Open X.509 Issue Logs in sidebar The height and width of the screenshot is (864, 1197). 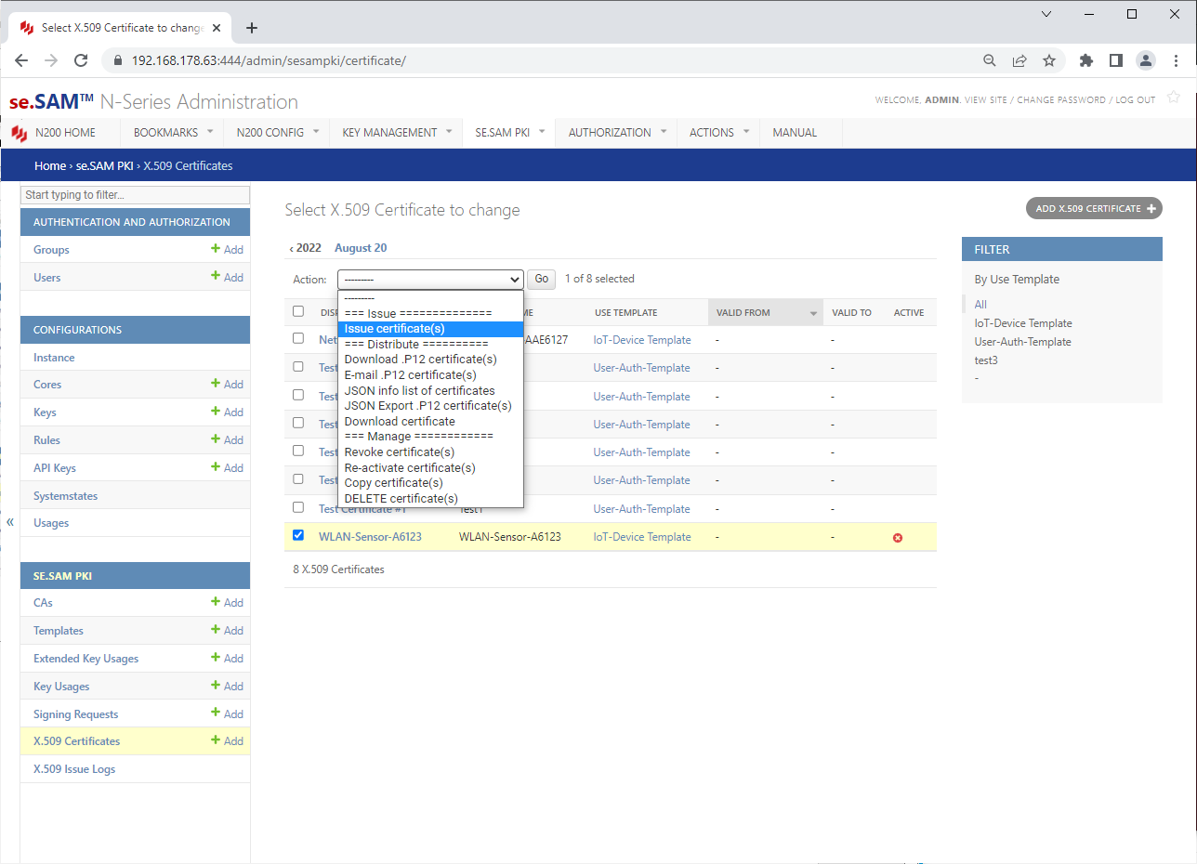tap(74, 769)
